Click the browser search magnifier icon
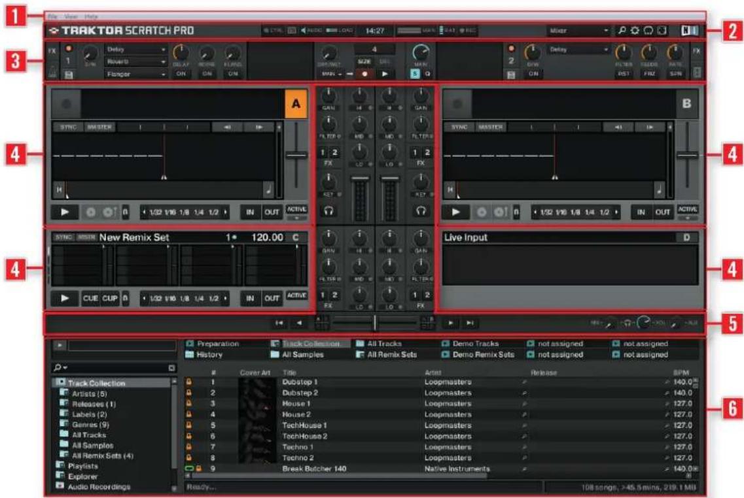The height and width of the screenshot is (498, 744). (58, 368)
